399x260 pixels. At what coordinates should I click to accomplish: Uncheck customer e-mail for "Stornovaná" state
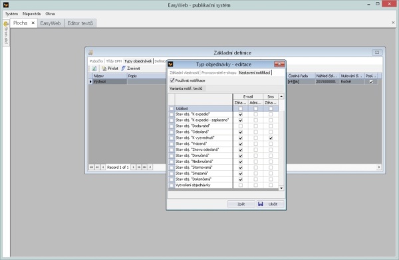[x=241, y=168]
